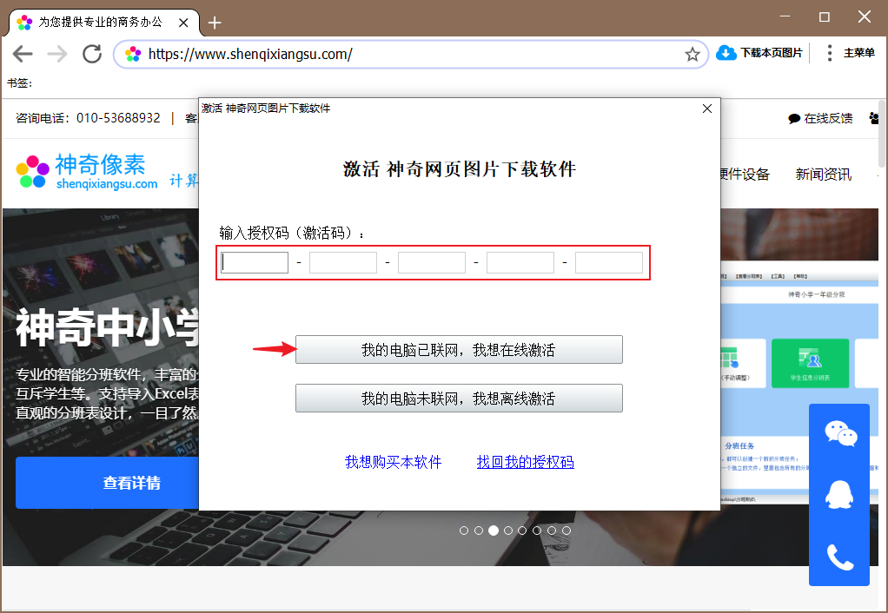Select the eighth carousel dot
888x613 pixels.
(567, 531)
